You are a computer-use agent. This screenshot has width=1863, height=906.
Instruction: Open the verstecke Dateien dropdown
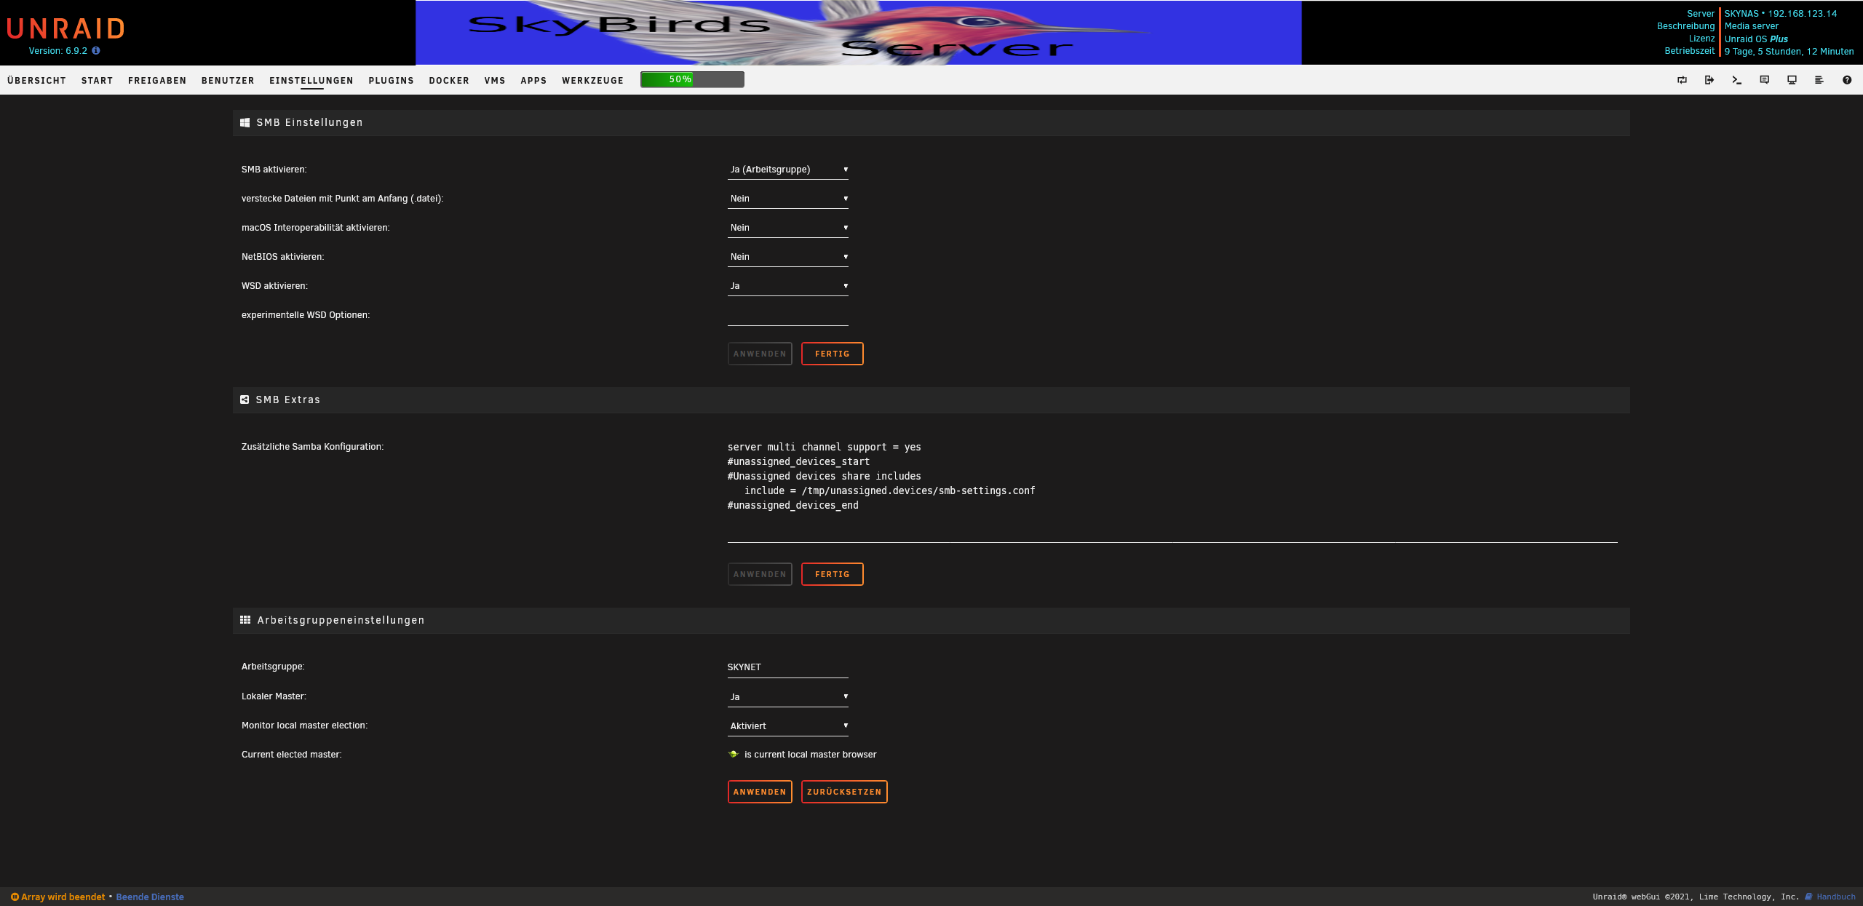click(788, 199)
